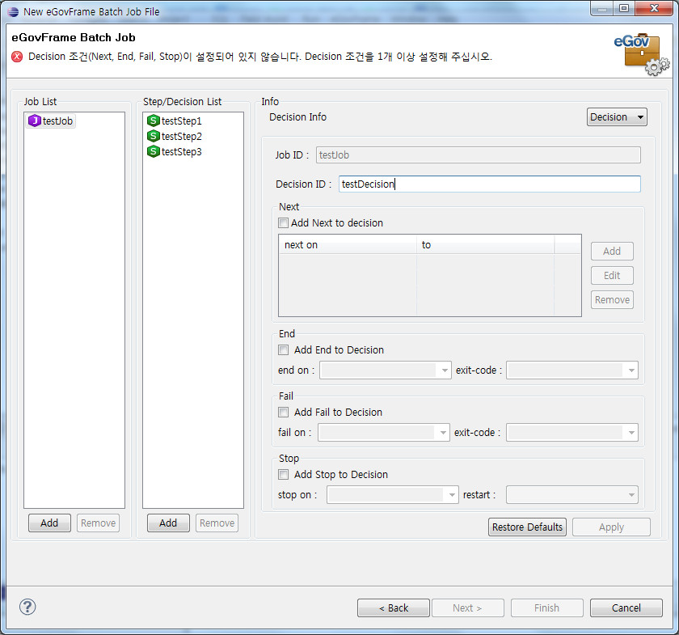Click the Eclipse icon in the title bar
The height and width of the screenshot is (635, 679).
pos(14,11)
